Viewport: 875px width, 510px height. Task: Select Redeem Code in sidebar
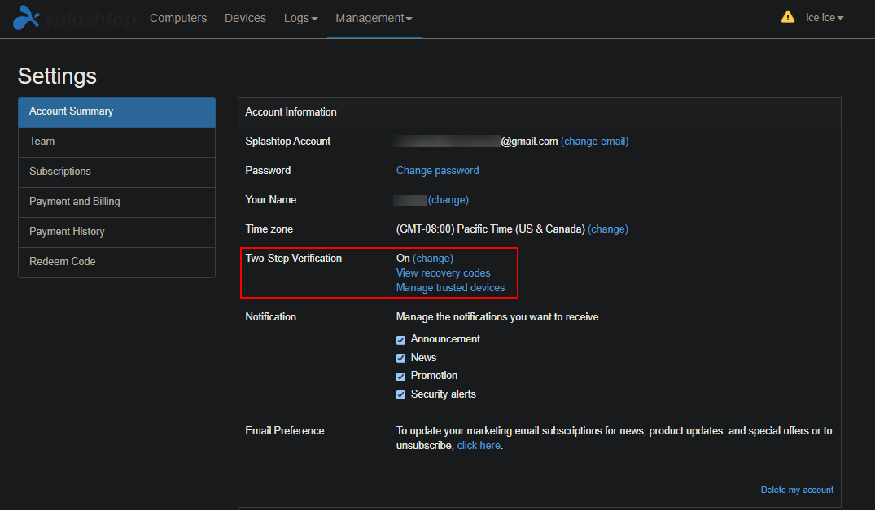(116, 262)
